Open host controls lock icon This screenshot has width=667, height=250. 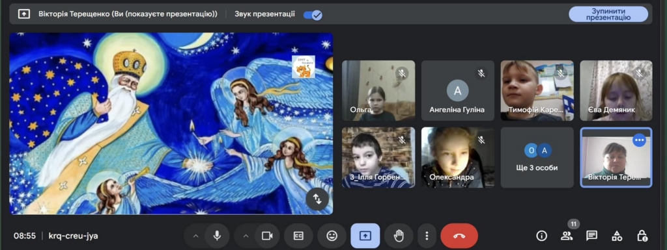click(x=642, y=236)
